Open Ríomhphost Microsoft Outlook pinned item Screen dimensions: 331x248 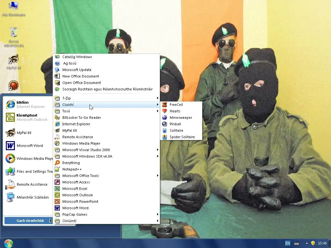pos(28,118)
